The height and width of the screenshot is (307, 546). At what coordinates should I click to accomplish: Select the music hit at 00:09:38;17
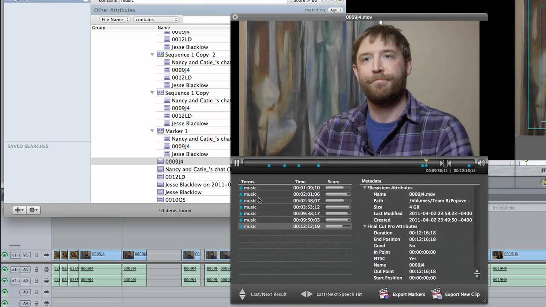tap(295, 213)
